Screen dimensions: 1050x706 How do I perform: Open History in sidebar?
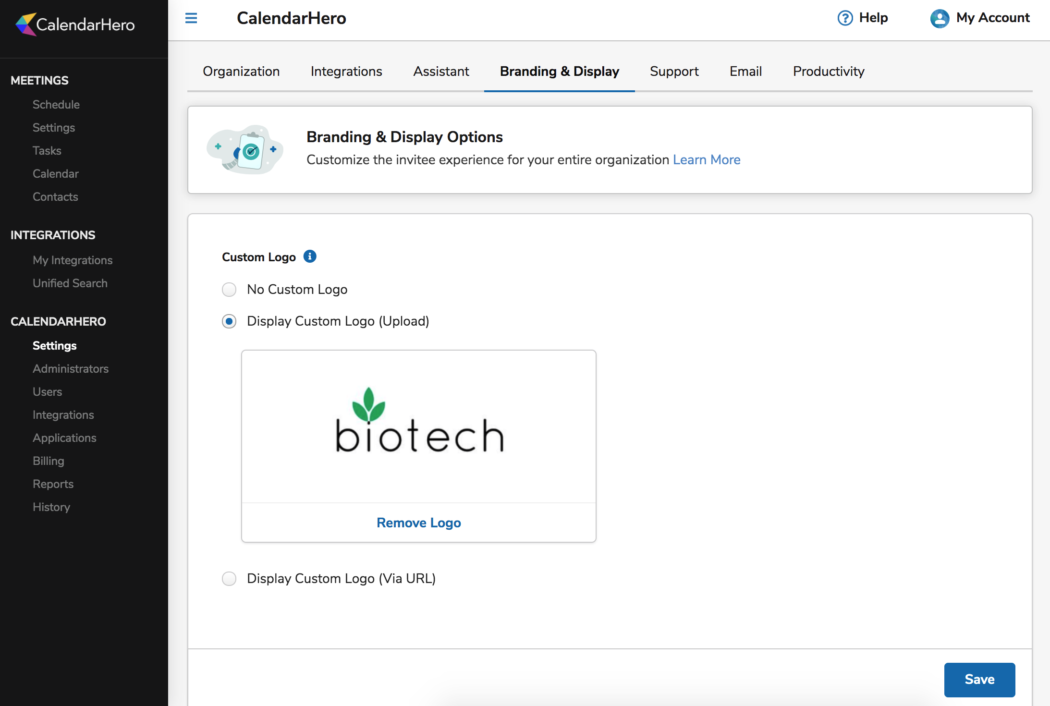point(51,507)
